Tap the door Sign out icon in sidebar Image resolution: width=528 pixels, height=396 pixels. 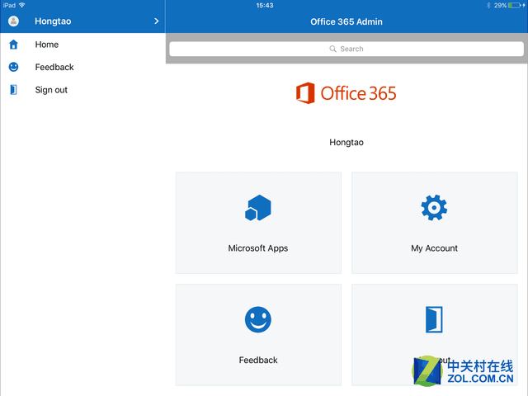click(13, 90)
